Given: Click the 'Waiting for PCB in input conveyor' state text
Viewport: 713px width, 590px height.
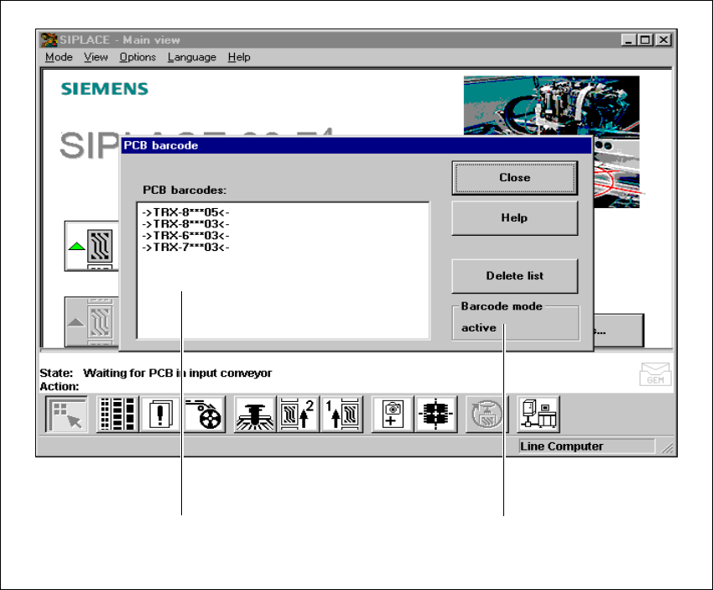Looking at the screenshot, I should click(x=177, y=373).
